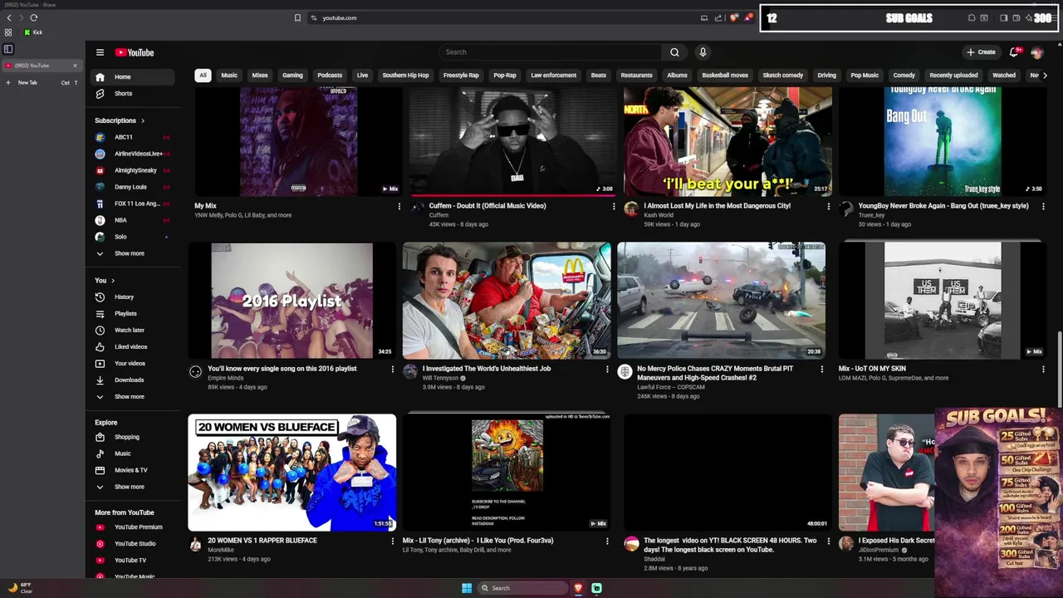
Task: Open options menu for My Mix
Action: point(399,206)
